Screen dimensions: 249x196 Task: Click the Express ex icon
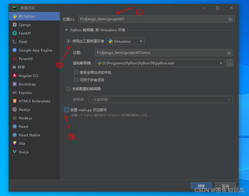coord(15,92)
